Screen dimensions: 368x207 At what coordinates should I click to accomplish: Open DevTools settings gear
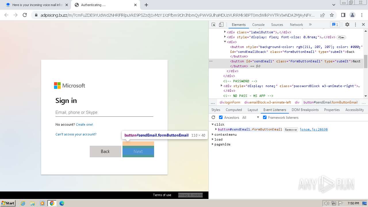(x=347, y=25)
